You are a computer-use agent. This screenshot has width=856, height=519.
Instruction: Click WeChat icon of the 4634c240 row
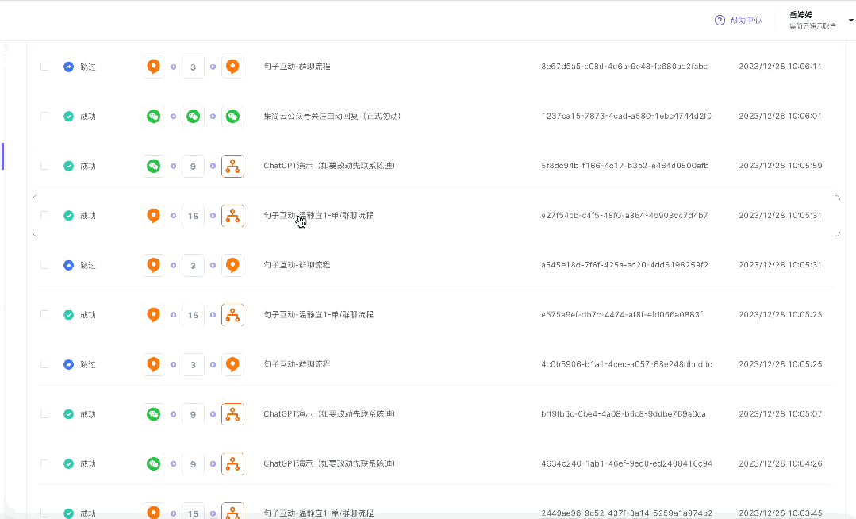153,463
